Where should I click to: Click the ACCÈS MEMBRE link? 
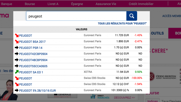(171, 16)
